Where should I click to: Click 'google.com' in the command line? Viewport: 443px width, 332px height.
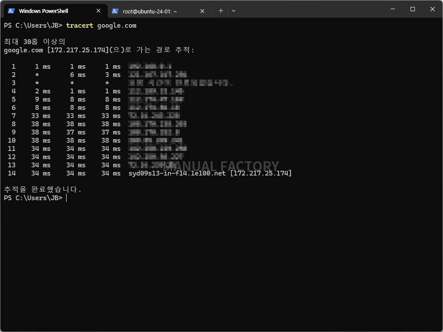(117, 26)
